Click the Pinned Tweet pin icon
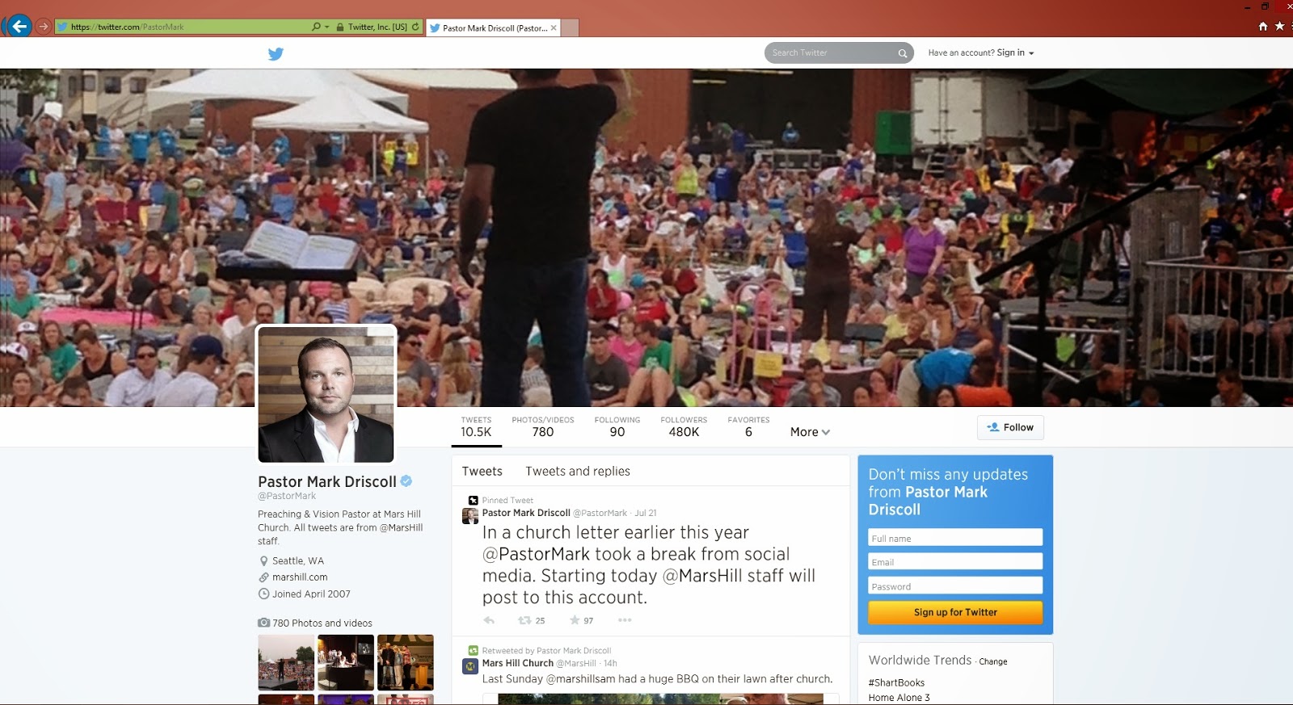Viewport: 1293px width, 705px height. click(474, 501)
